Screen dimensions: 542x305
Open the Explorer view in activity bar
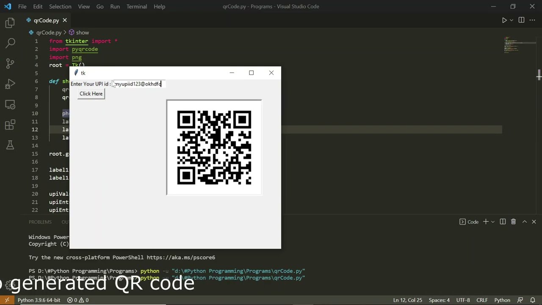pyautogui.click(x=10, y=23)
